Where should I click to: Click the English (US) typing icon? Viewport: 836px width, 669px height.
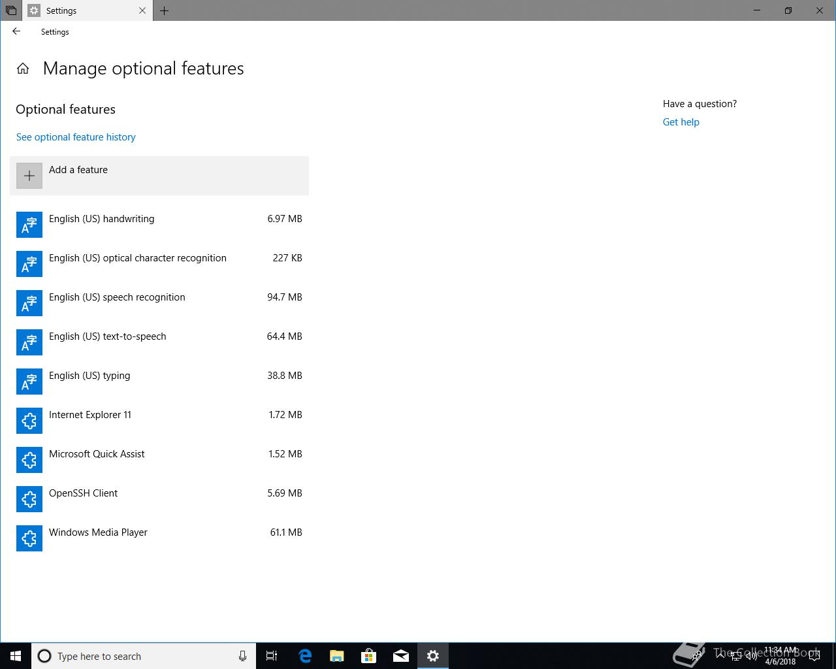pos(29,382)
